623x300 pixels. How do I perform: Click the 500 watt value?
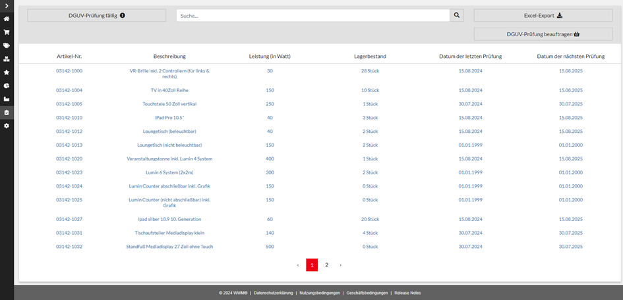(270, 247)
